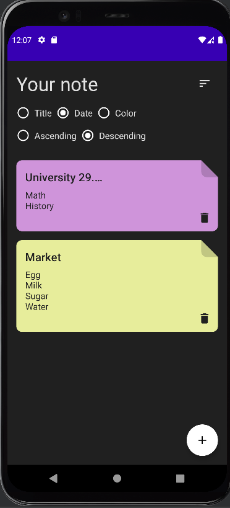
Task: Tap the University 29.… note title
Action: coord(64,177)
